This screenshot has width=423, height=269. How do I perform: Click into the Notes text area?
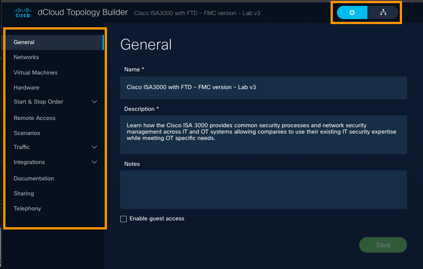tap(264, 189)
